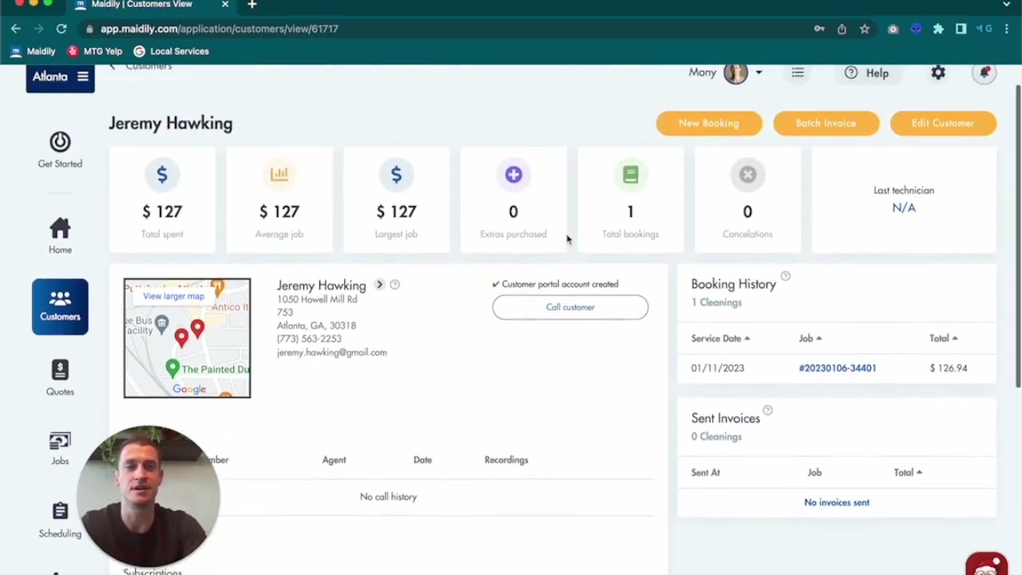
Task: Click the Edit Customer button
Action: coord(943,123)
